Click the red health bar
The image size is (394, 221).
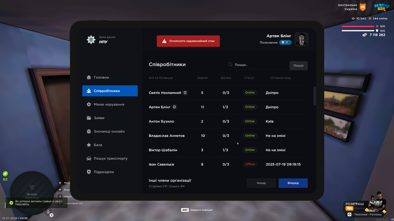358,26
